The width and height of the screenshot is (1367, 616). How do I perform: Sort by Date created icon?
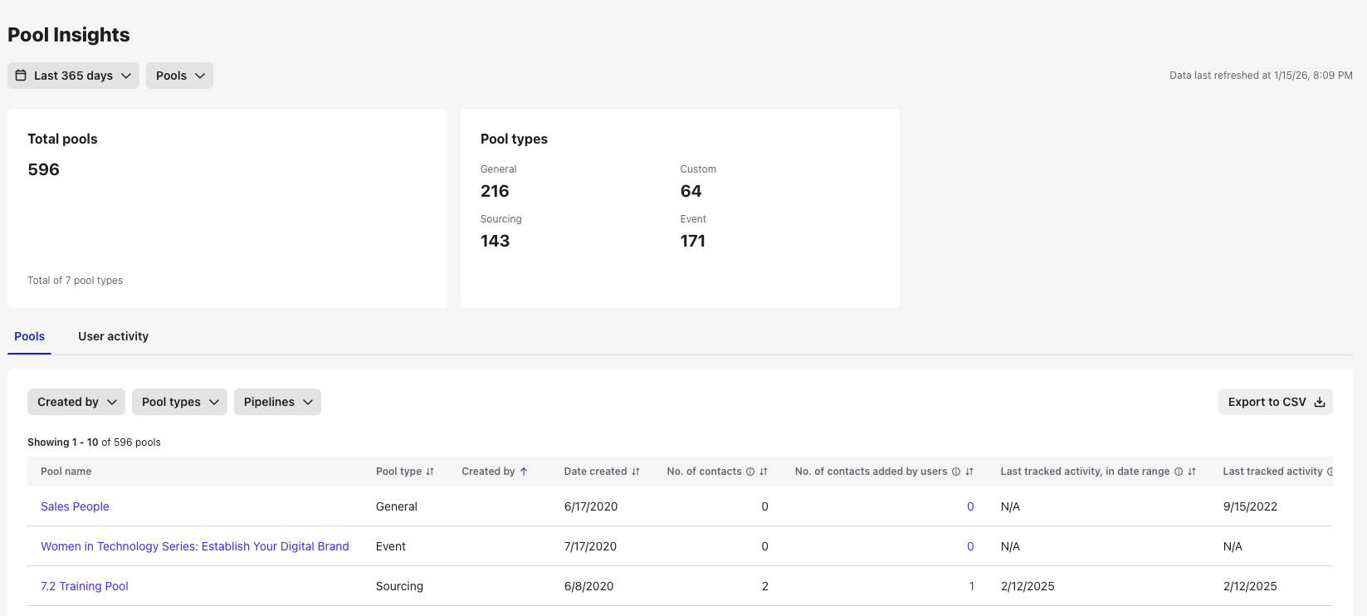[636, 472]
